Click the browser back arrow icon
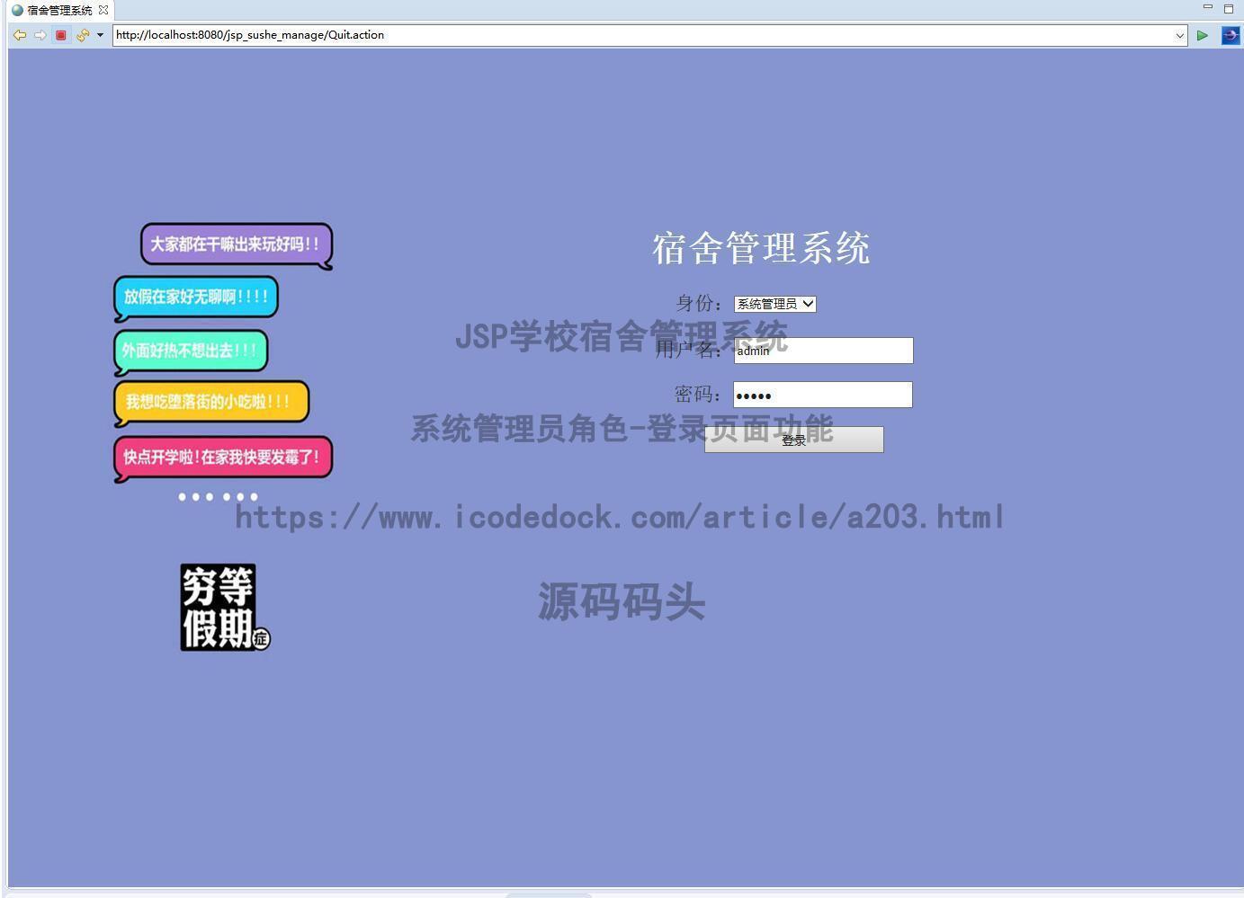This screenshot has height=898, width=1244. pos(19,35)
